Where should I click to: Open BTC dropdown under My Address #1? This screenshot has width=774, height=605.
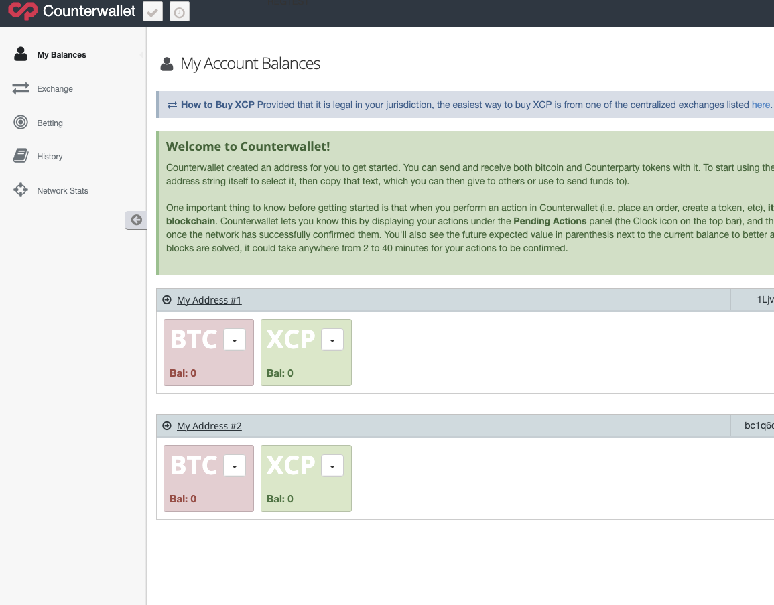click(235, 340)
